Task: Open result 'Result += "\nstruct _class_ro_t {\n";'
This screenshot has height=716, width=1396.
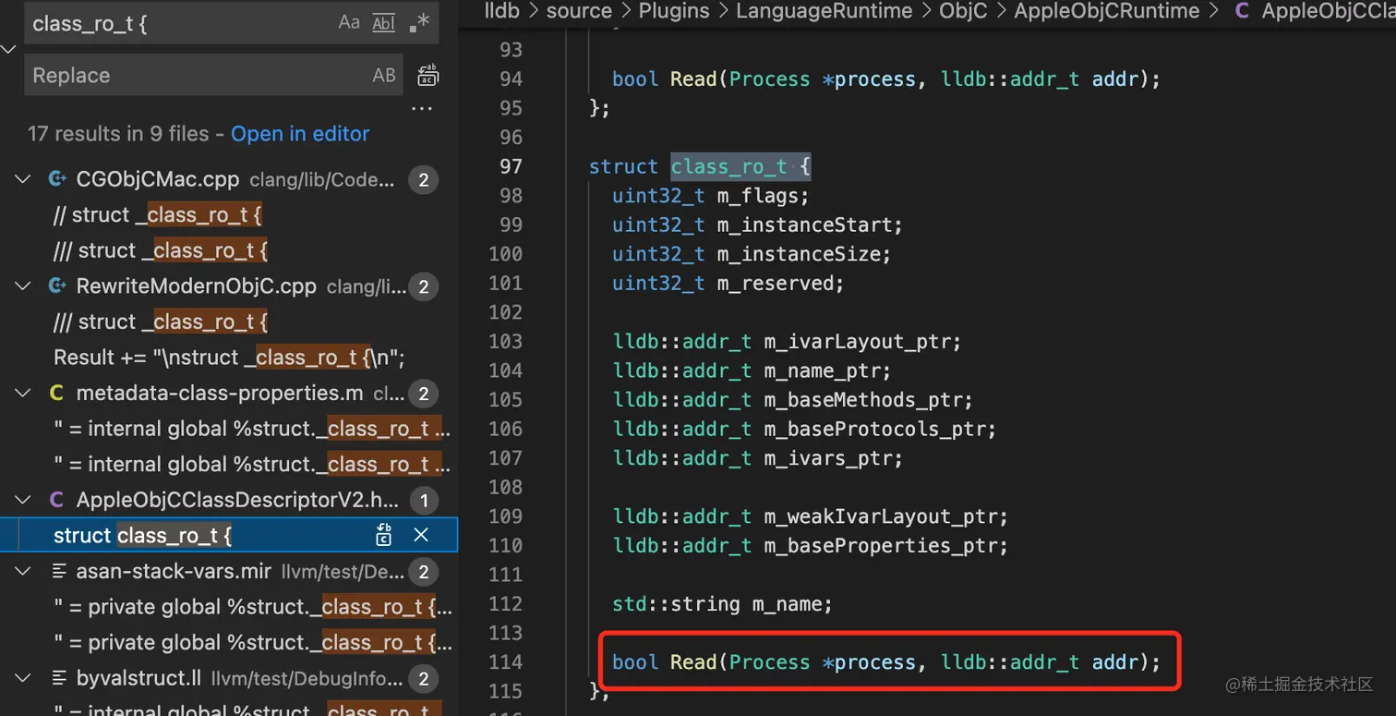Action: pyautogui.click(x=229, y=358)
